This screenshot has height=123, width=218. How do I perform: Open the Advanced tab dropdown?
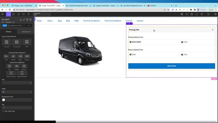click(x=26, y=32)
